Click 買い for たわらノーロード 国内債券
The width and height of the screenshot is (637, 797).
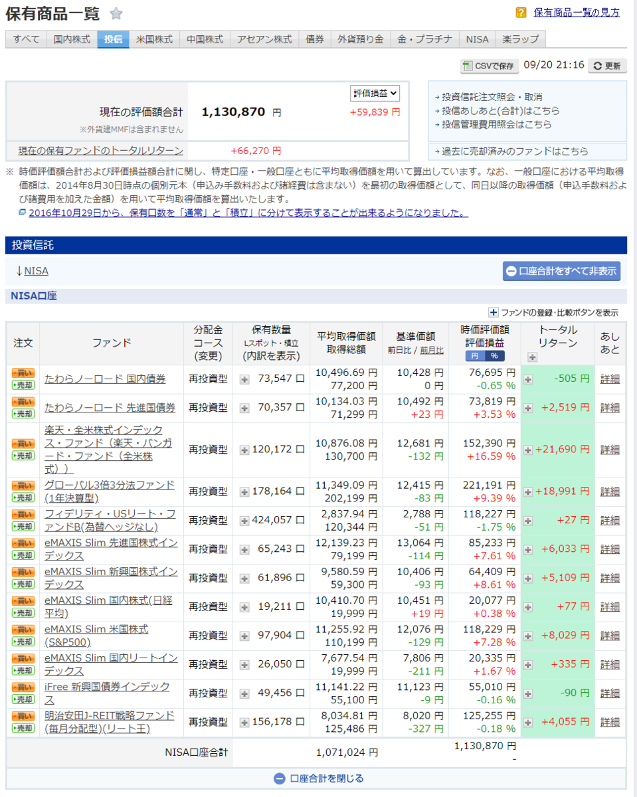tap(23, 373)
